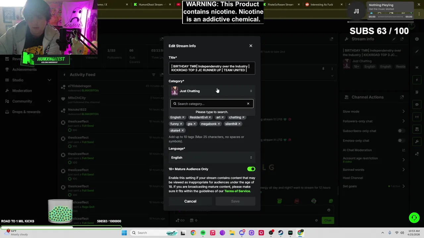Open the green support headset button
The width and height of the screenshot is (424, 238).
[414, 218]
